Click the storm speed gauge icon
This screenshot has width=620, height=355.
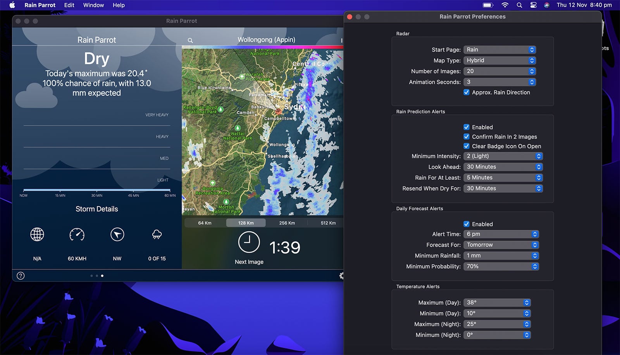(77, 234)
